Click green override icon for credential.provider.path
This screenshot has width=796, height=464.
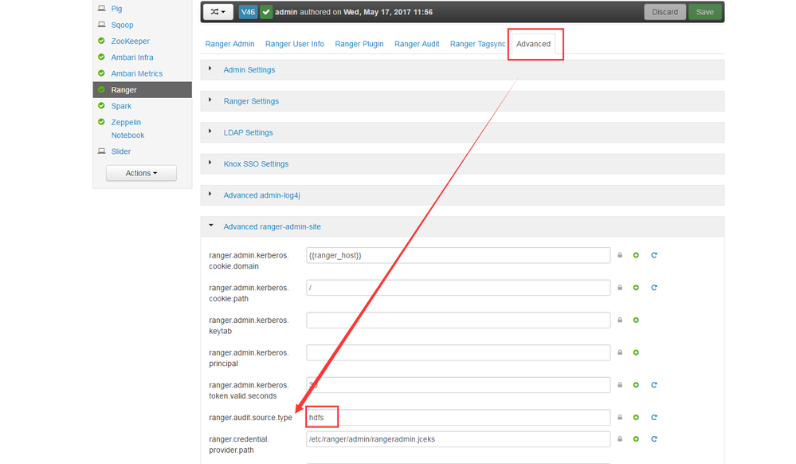636,439
